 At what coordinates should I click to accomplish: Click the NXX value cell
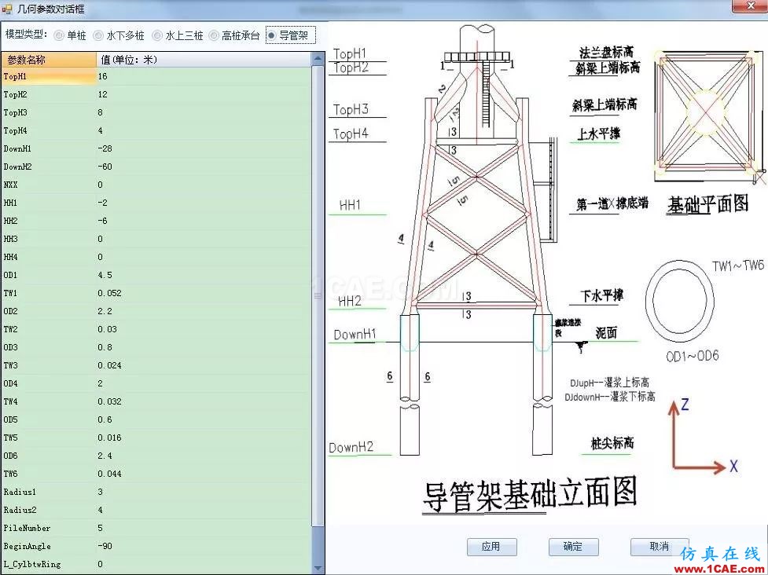tap(204, 185)
